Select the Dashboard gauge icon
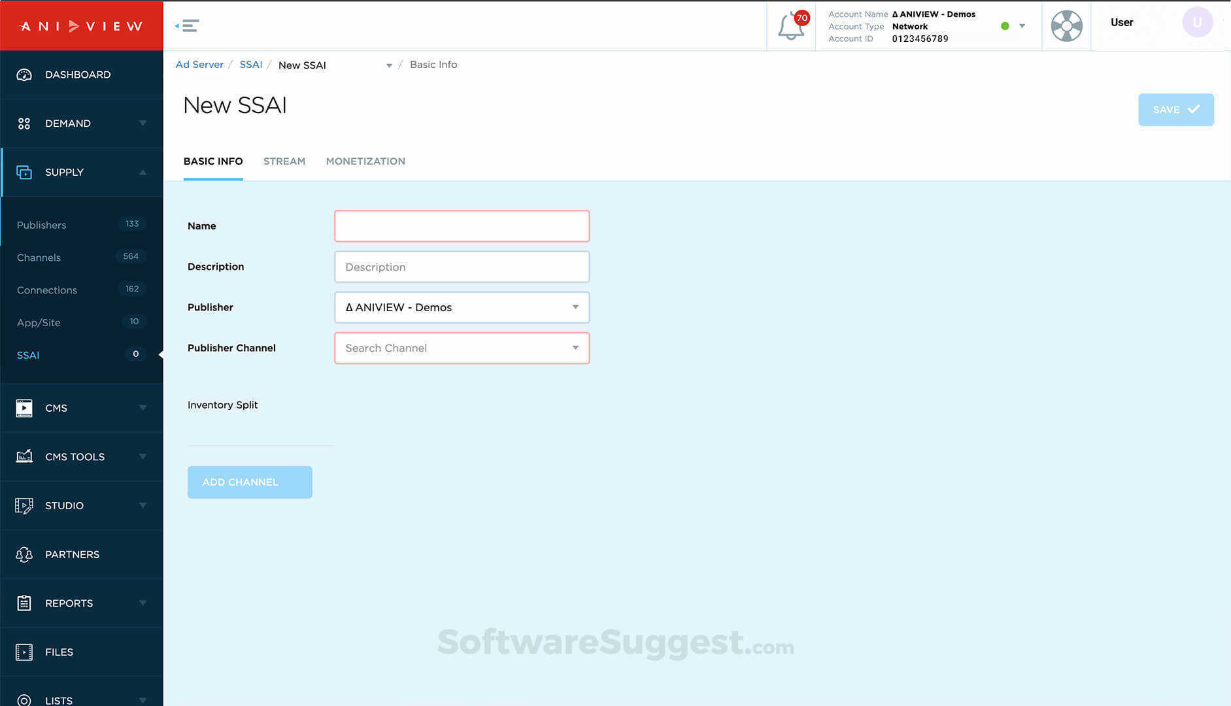This screenshot has width=1231, height=706. (x=24, y=75)
